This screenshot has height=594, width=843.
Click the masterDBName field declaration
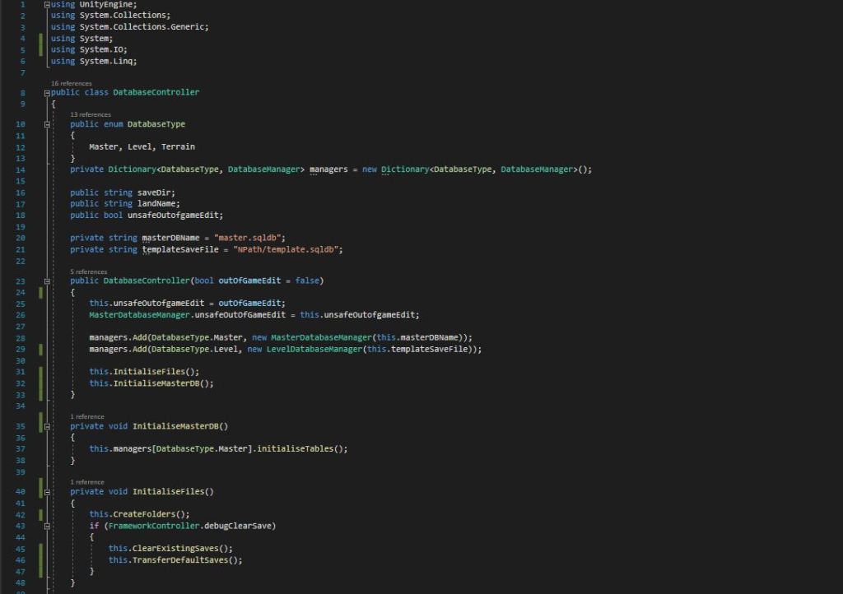click(170, 238)
